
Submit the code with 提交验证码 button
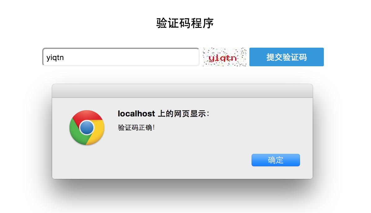[287, 57]
